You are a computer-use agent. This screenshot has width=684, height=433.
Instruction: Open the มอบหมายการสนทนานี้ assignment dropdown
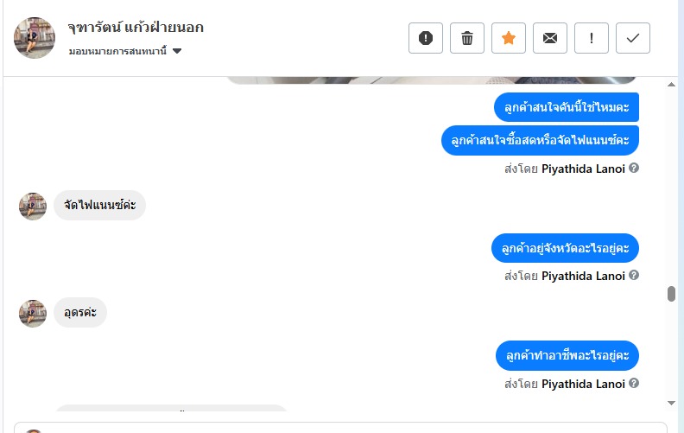125,51
